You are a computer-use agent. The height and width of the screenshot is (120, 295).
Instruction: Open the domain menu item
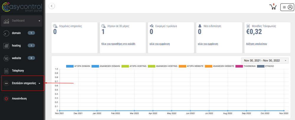coord(16,33)
